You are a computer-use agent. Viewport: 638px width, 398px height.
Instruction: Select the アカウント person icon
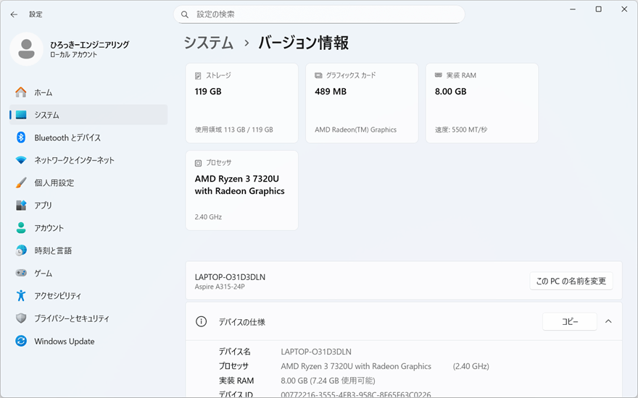21,228
